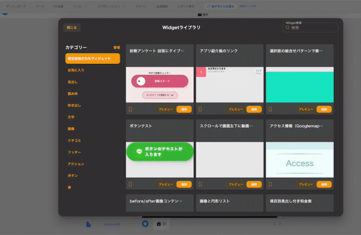Select the クチコミ category
Image resolution: width=361 pixels, height=235 pixels.
click(x=74, y=140)
